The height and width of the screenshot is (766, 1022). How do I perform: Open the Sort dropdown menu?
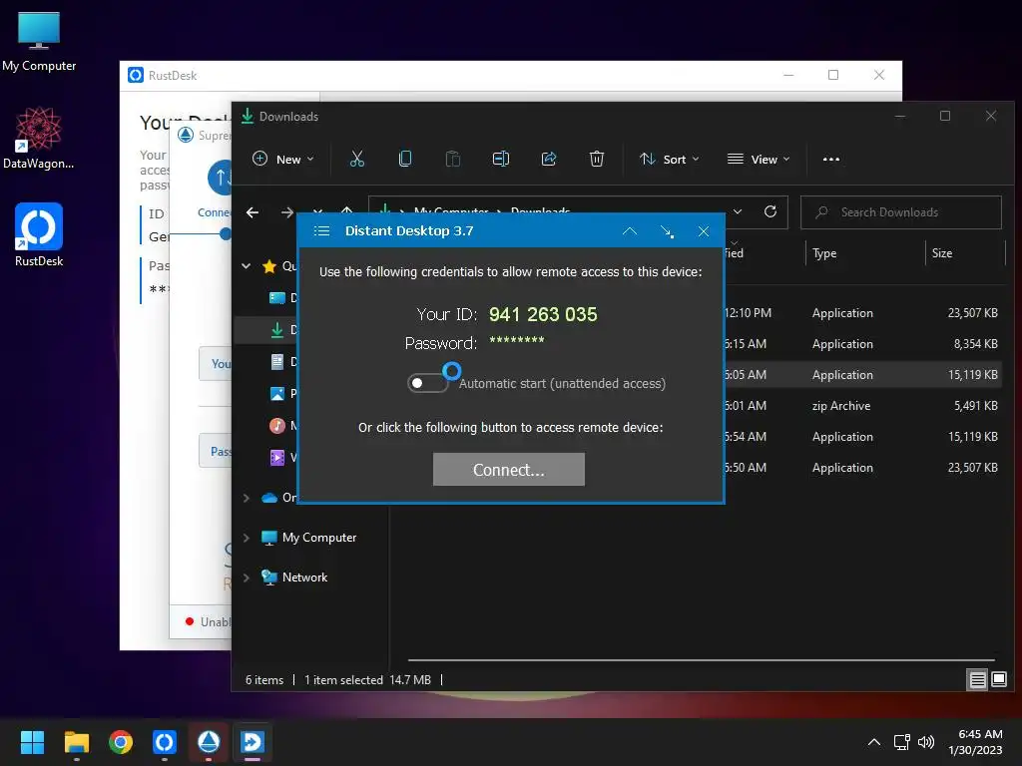coord(670,159)
